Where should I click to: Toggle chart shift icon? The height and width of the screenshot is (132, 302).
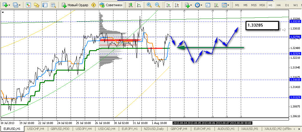click(x=176, y=5)
